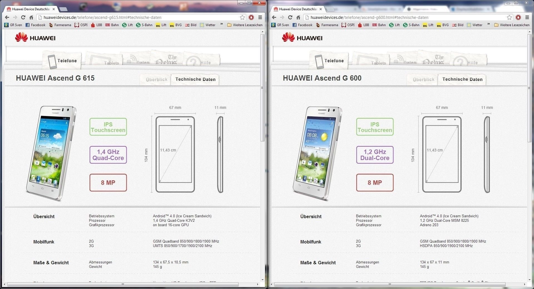
Task: Select Telefone nav tab in right window
Action: point(329,61)
